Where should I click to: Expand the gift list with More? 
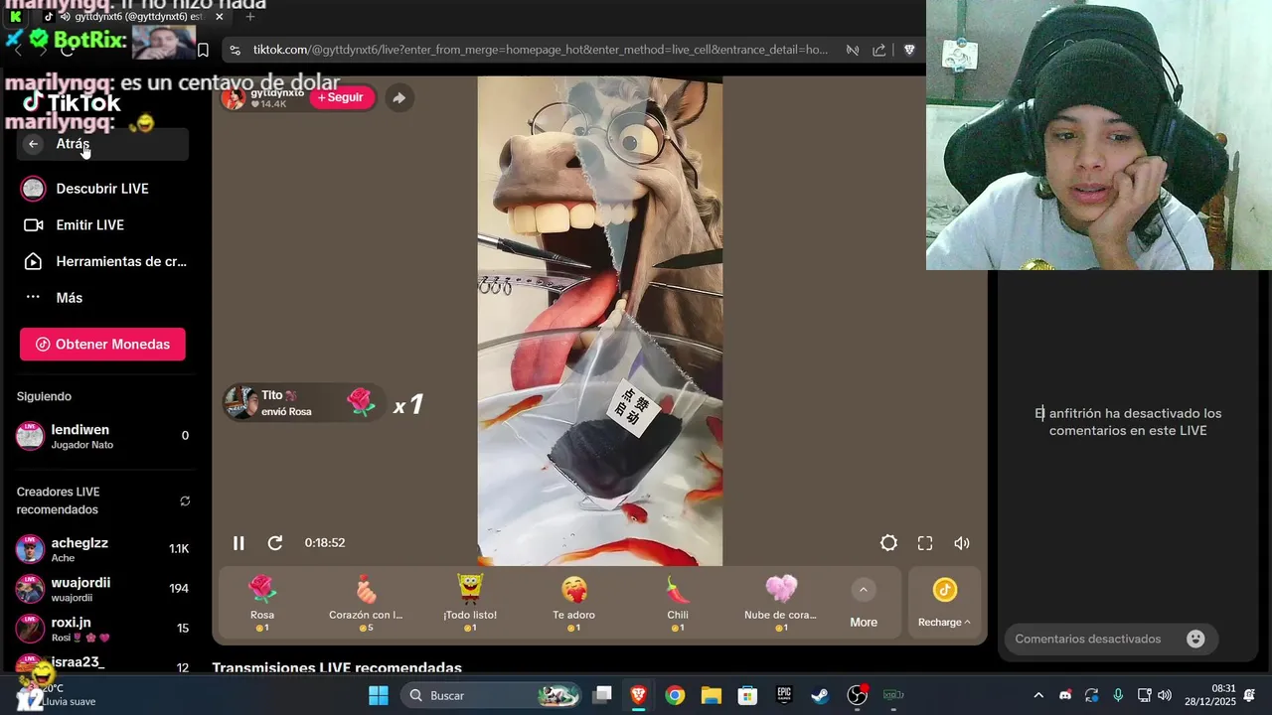(864, 604)
